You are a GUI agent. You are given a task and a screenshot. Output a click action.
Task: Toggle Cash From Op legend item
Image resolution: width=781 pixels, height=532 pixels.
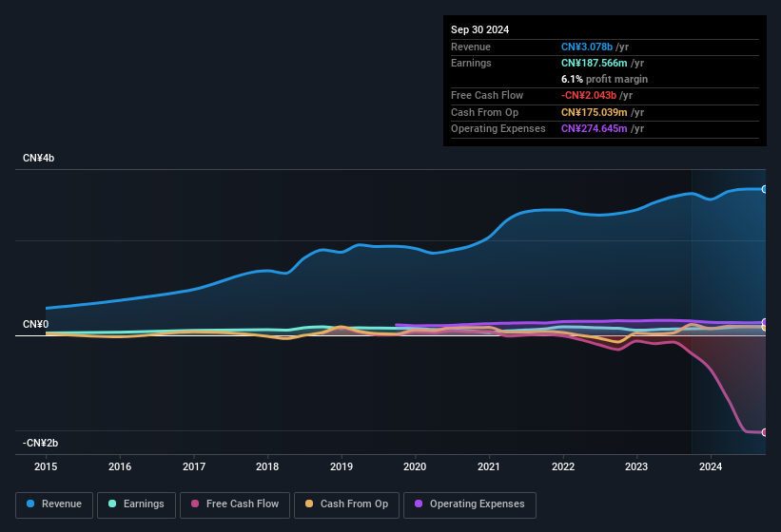[x=346, y=504]
